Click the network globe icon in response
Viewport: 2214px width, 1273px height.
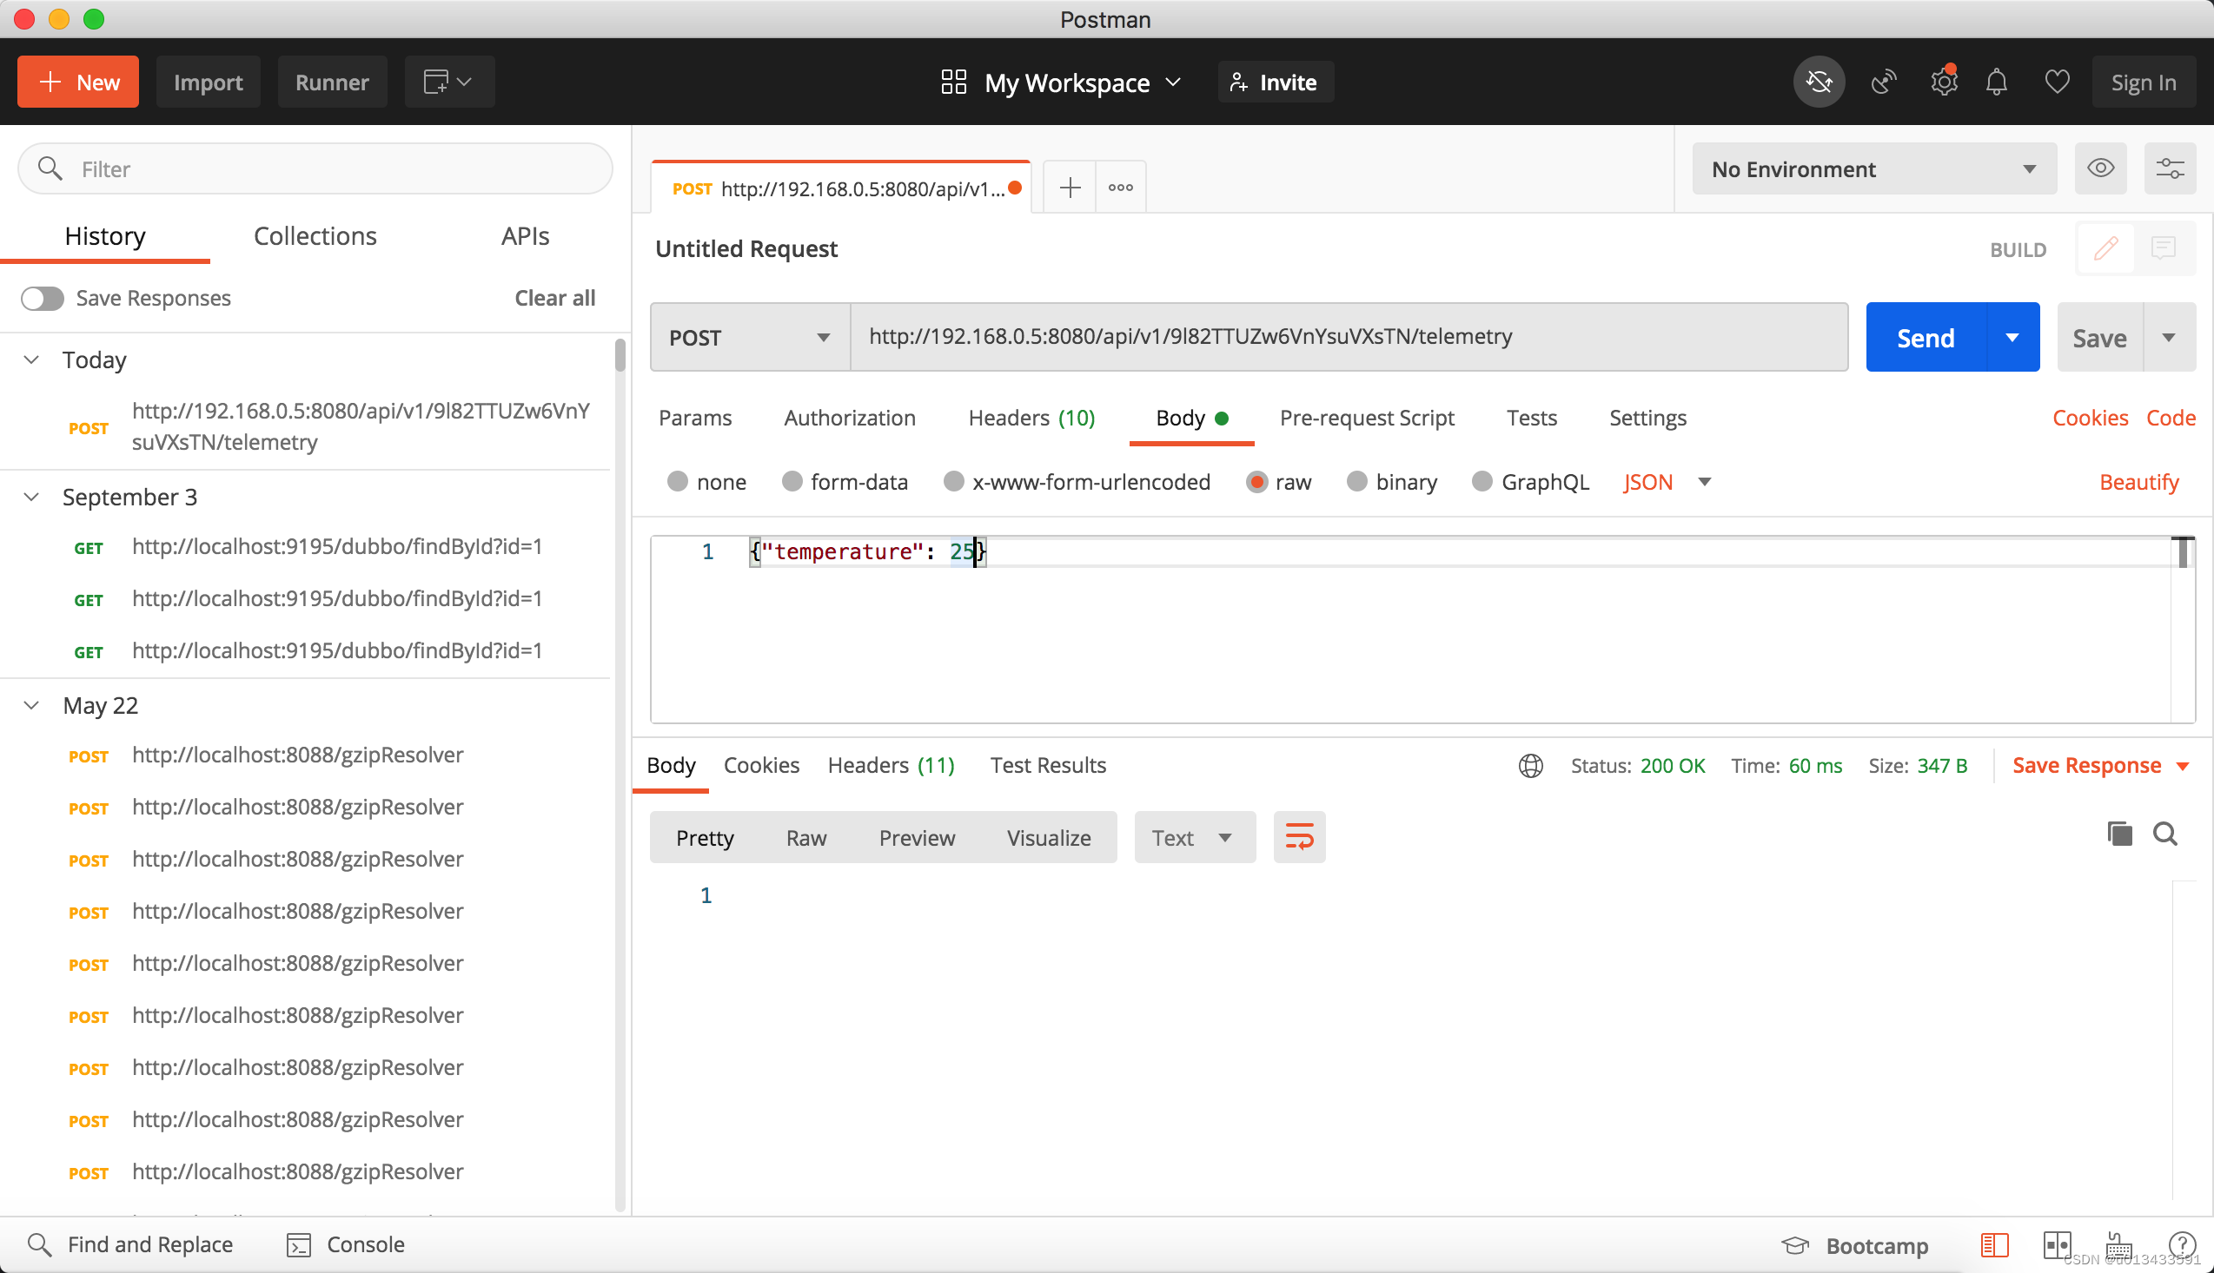coord(1530,766)
